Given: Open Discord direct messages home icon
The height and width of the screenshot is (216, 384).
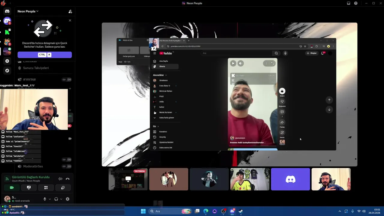Looking at the screenshot, I should [7, 11].
